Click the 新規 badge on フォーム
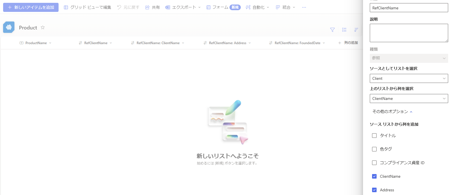Viewport: 451px width, 195px height. click(235, 7)
